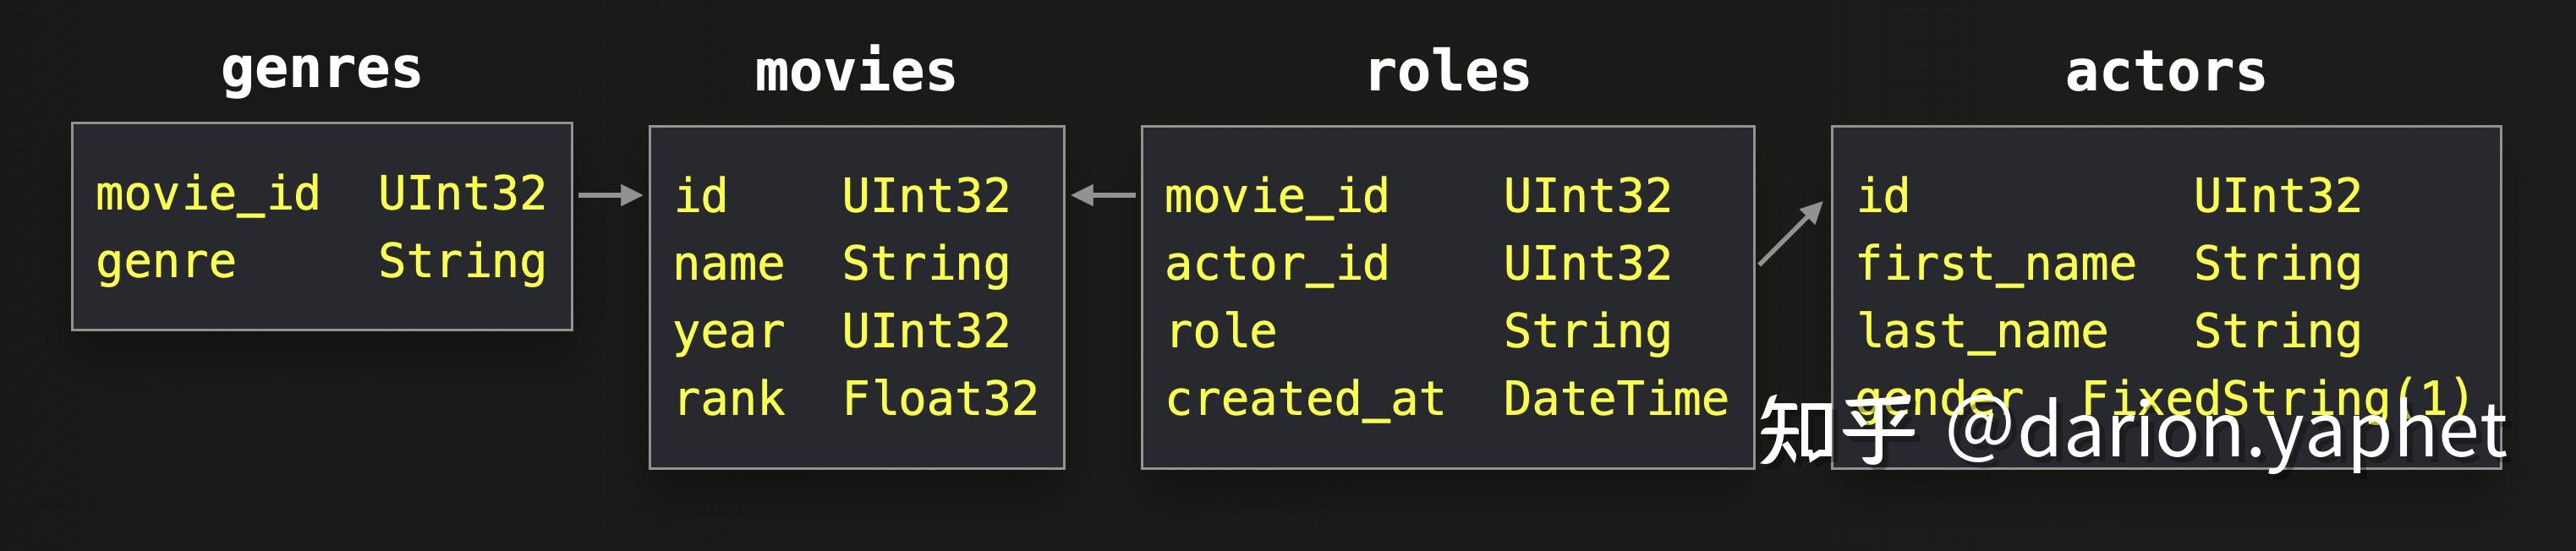Screen dimensions: 2576x551
Task: Click the arrow from roles to movies
Action: 1103,195
